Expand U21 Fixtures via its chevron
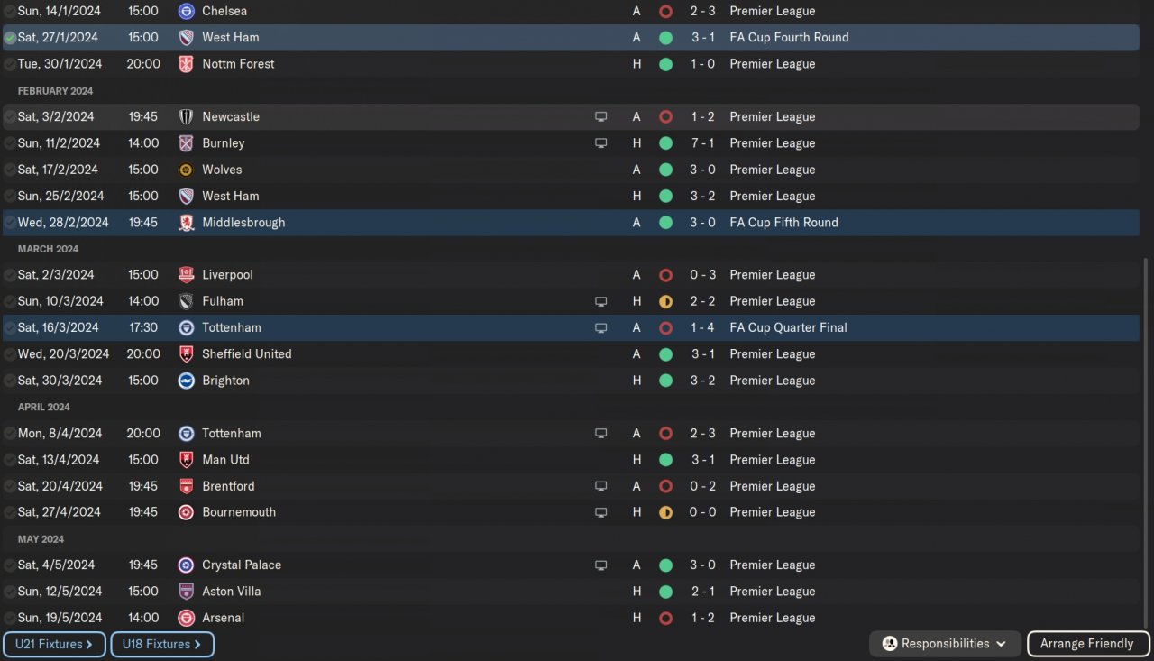The height and width of the screenshot is (661, 1154). [x=89, y=645]
